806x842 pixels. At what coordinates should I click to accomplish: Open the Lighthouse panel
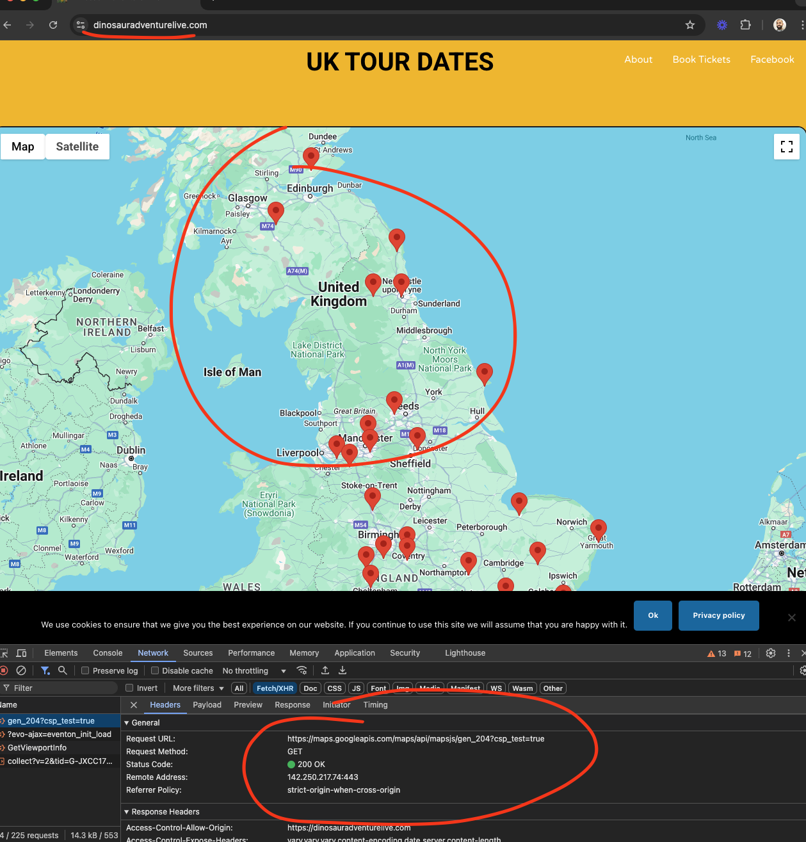(465, 653)
